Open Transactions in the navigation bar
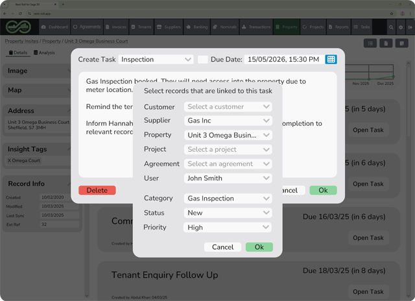The image size is (415, 301). (256, 27)
